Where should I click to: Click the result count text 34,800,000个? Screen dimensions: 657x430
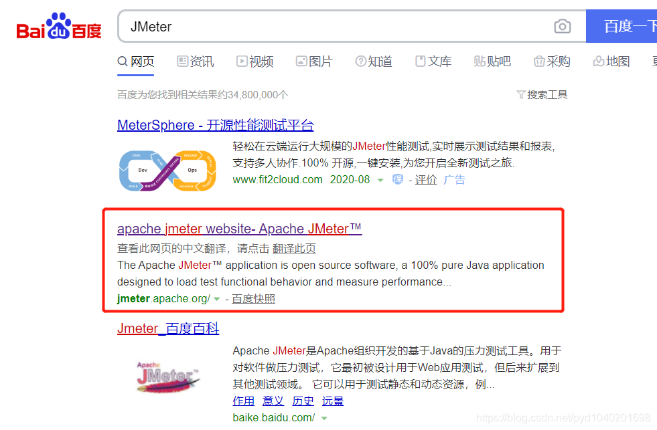258,95
